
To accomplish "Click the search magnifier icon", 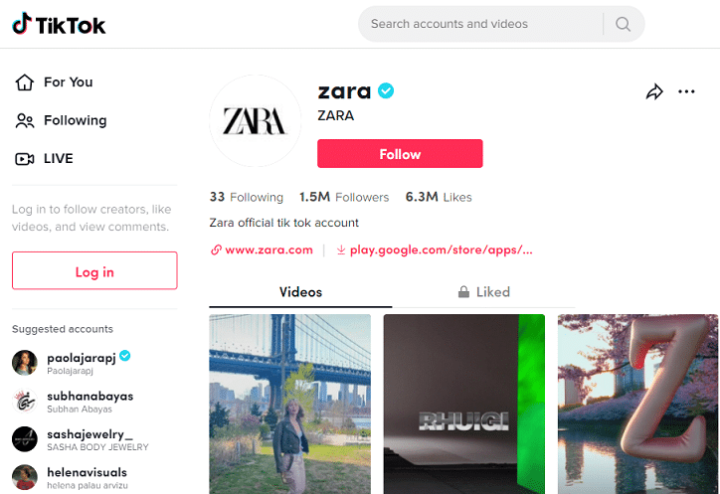I will pos(623,24).
